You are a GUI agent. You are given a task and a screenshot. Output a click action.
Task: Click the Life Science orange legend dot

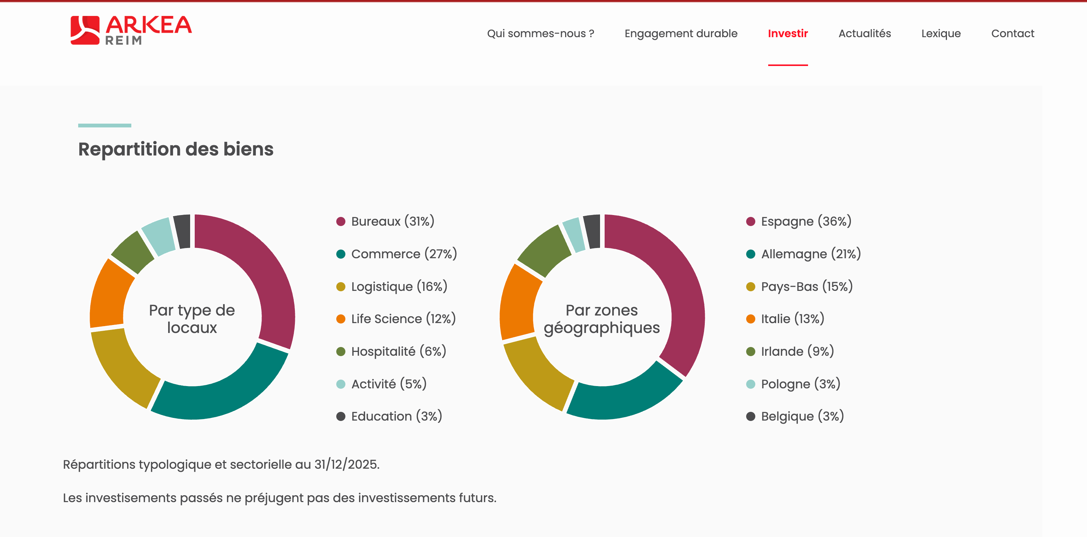point(340,319)
